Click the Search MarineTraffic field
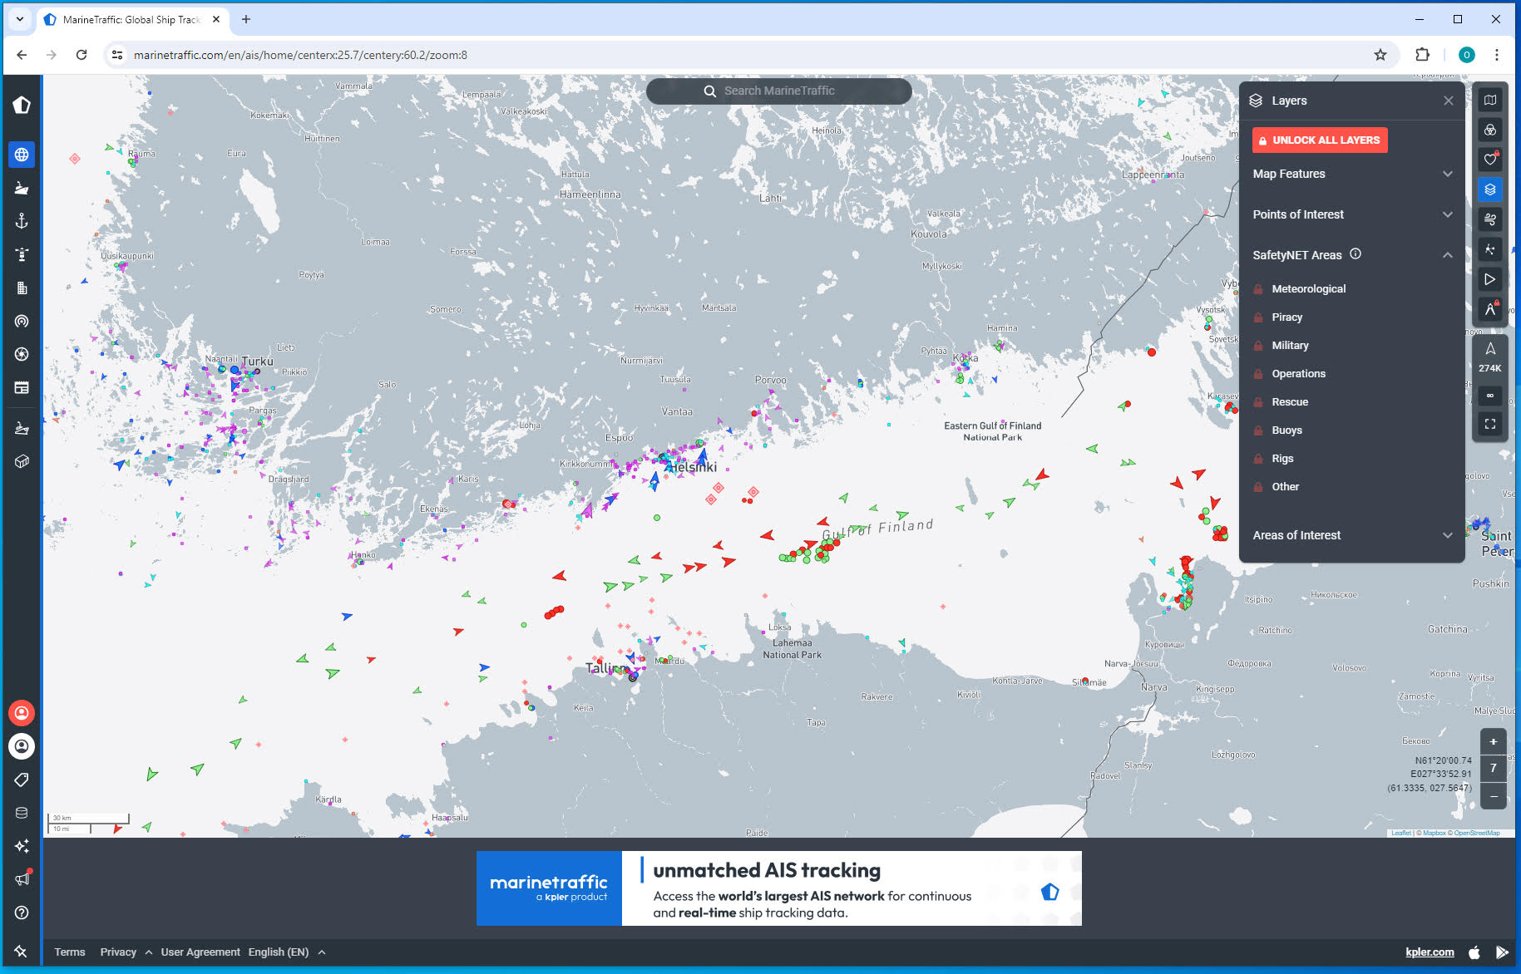Image resolution: width=1521 pixels, height=974 pixels. click(x=778, y=91)
